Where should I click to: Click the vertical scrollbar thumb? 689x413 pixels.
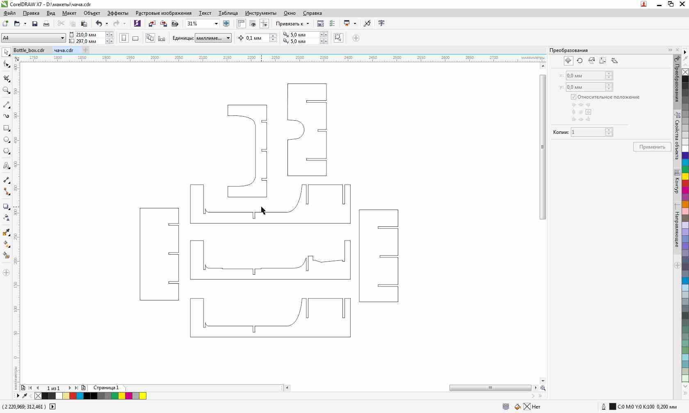coord(543,147)
